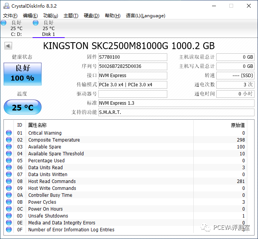Click the status icon for Available Spare Threshold

tap(9, 153)
